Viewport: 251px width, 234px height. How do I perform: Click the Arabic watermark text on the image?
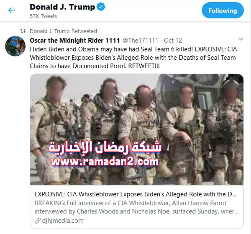click(x=105, y=147)
